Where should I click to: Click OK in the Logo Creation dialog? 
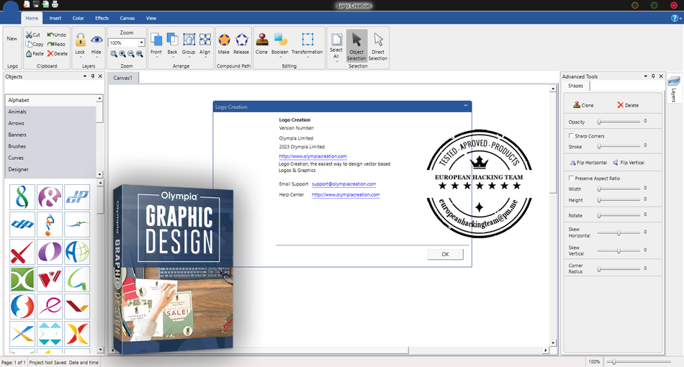click(x=445, y=254)
